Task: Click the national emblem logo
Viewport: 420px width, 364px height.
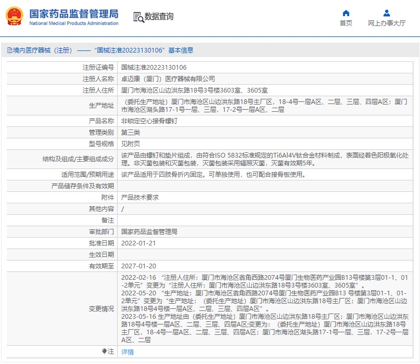Action: 14,16
